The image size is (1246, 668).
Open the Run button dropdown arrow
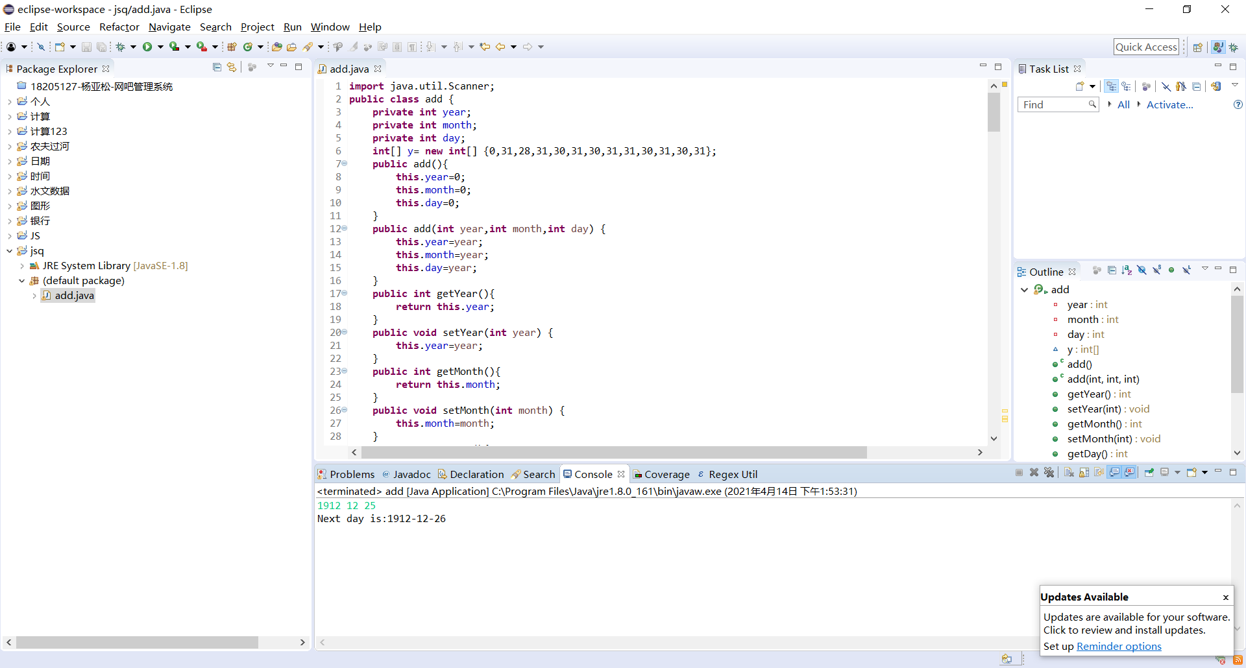(160, 47)
